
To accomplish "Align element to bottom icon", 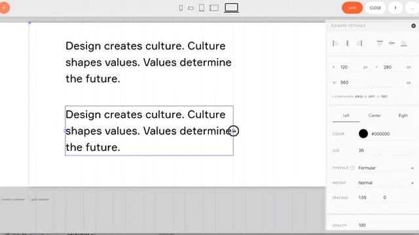I will tap(404, 43).
